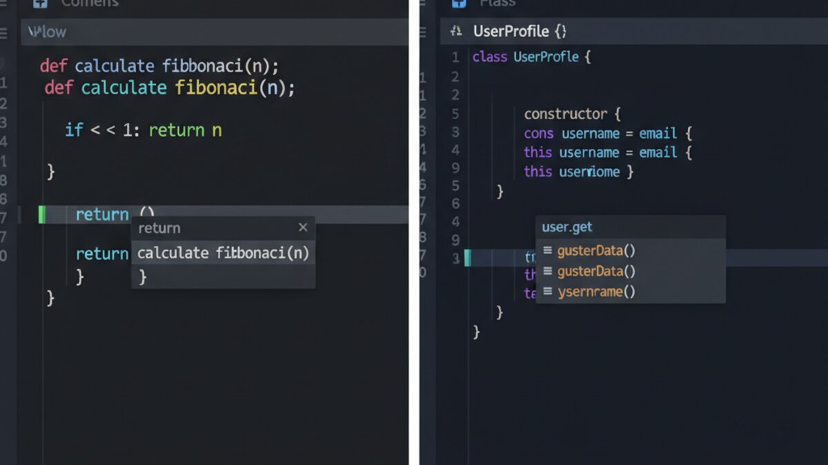Switch to the Flass tab
The image size is (828, 465).
pos(497,3)
